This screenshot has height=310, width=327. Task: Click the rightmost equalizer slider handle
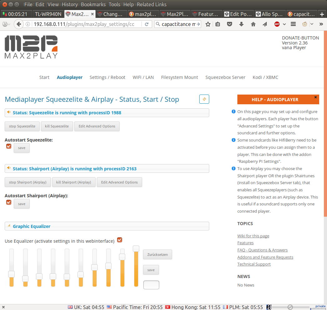136,249
